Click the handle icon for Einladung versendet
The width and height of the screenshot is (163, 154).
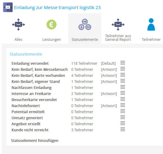pyautogui.click(x=123, y=63)
